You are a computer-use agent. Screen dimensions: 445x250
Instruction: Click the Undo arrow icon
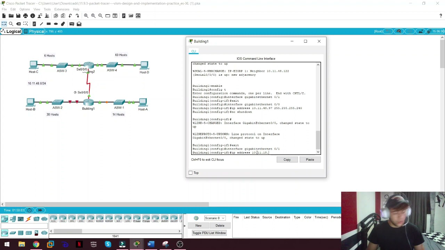[x=70, y=16]
